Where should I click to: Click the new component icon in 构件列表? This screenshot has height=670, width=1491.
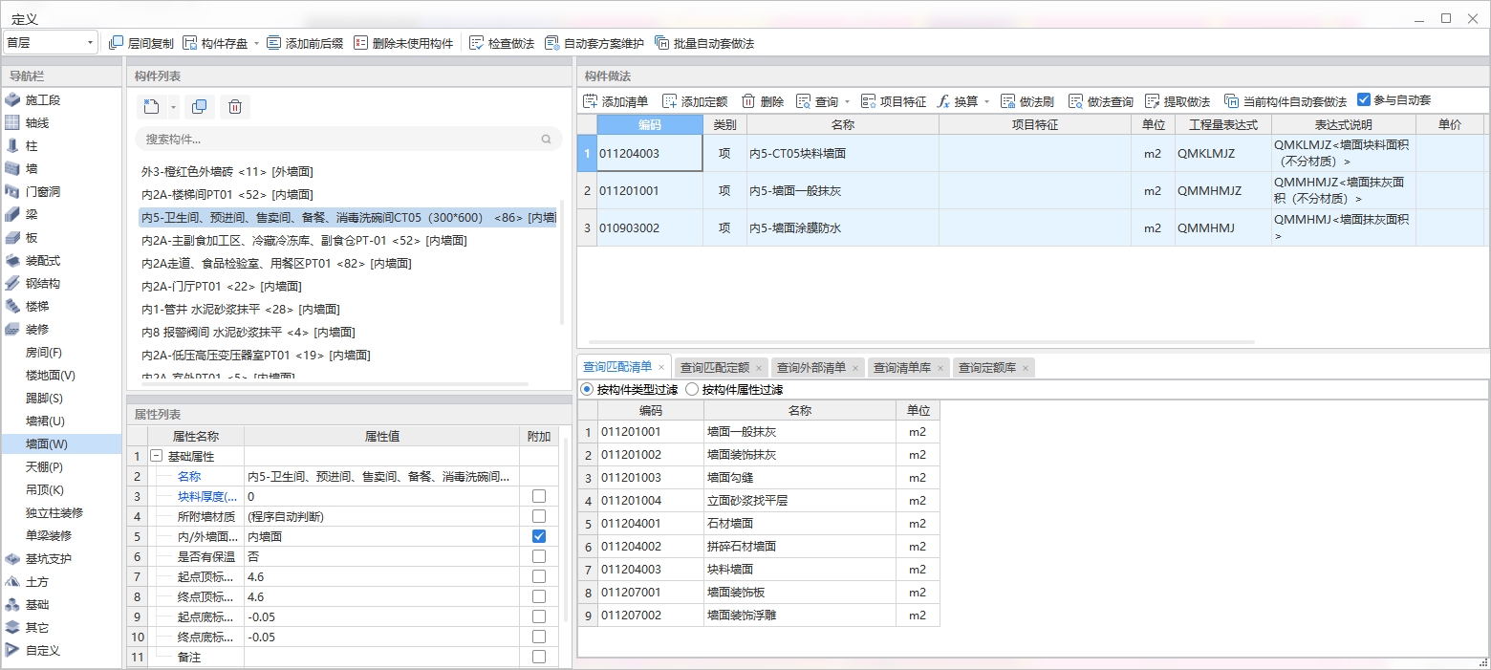click(x=151, y=107)
